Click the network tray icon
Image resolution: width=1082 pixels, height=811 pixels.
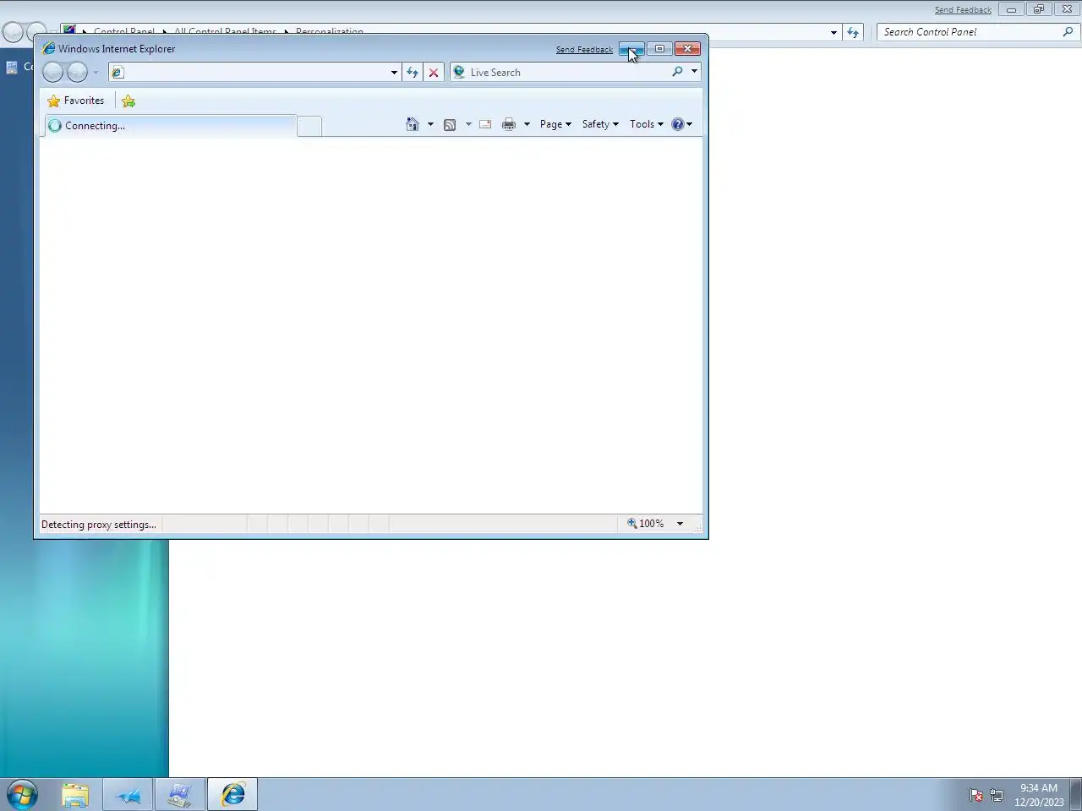point(997,795)
